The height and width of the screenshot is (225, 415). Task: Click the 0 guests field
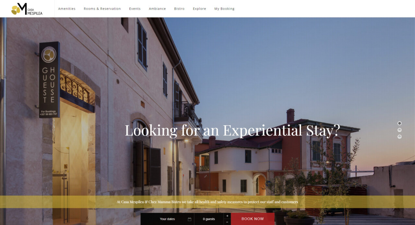tap(209, 219)
